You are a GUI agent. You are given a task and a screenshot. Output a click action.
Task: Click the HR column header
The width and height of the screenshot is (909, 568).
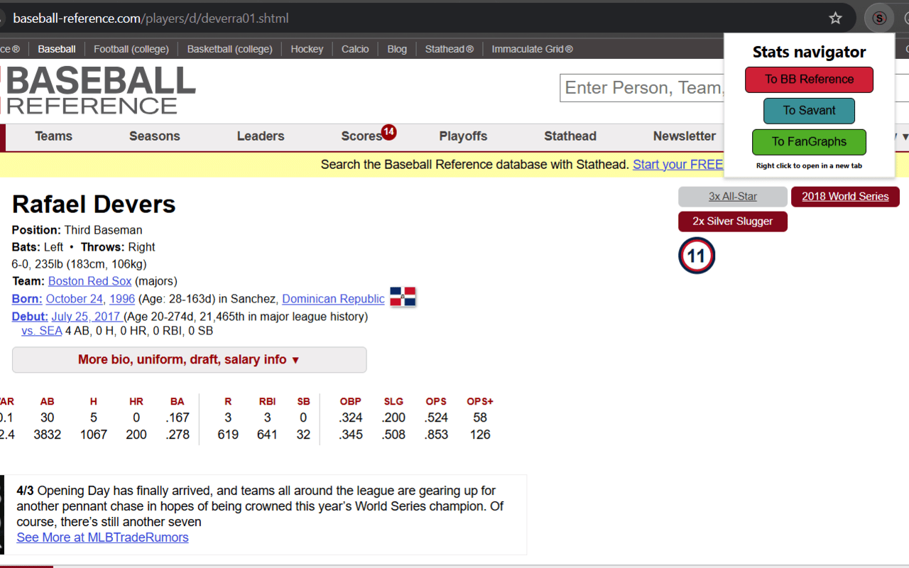[x=136, y=402]
